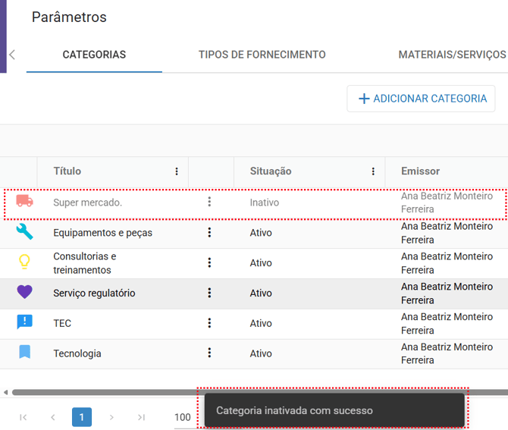Go to the first page using pagination icon
The width and height of the screenshot is (508, 430).
24,417
